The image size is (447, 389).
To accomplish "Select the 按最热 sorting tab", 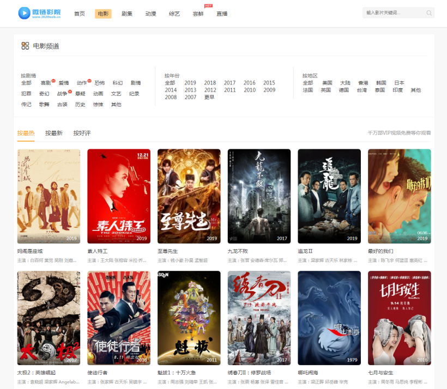I will point(26,133).
